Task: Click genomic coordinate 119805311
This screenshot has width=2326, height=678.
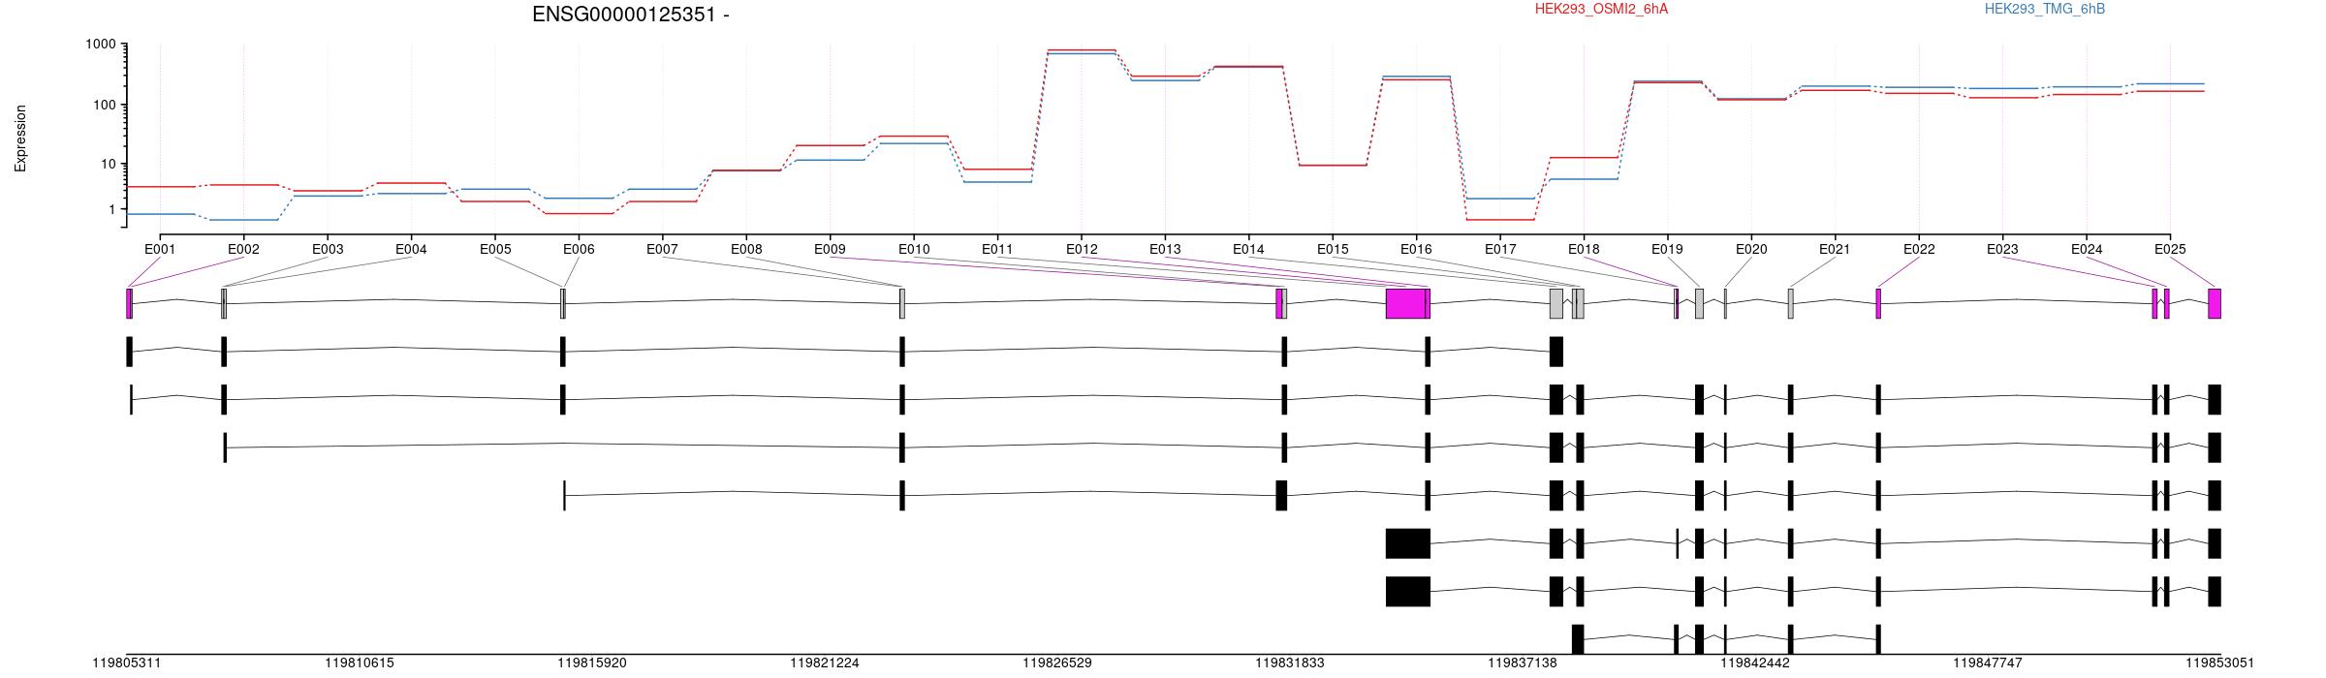Action: coord(127,663)
